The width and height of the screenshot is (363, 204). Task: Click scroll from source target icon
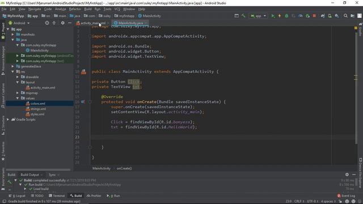(x=47, y=23)
